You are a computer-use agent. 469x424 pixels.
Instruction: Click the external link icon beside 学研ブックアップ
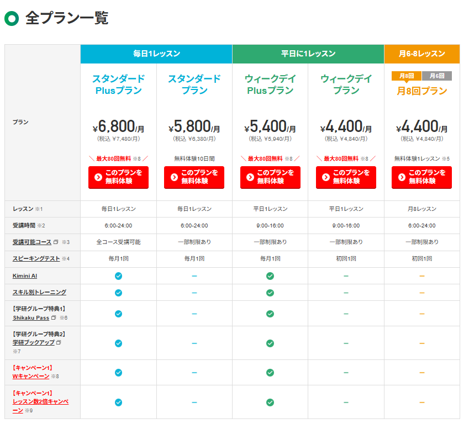pyautogui.click(x=59, y=343)
